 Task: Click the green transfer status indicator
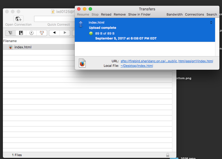[x=91, y=33]
